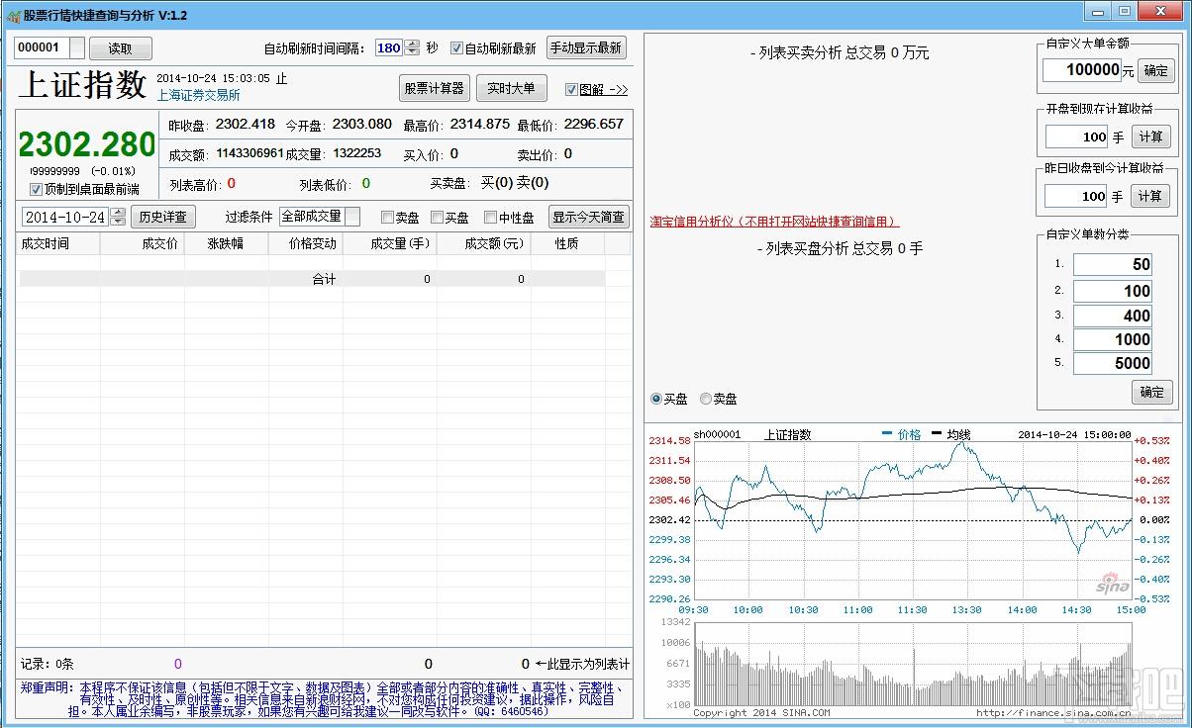Click the 读取 button
The image size is (1192, 728).
click(x=120, y=48)
